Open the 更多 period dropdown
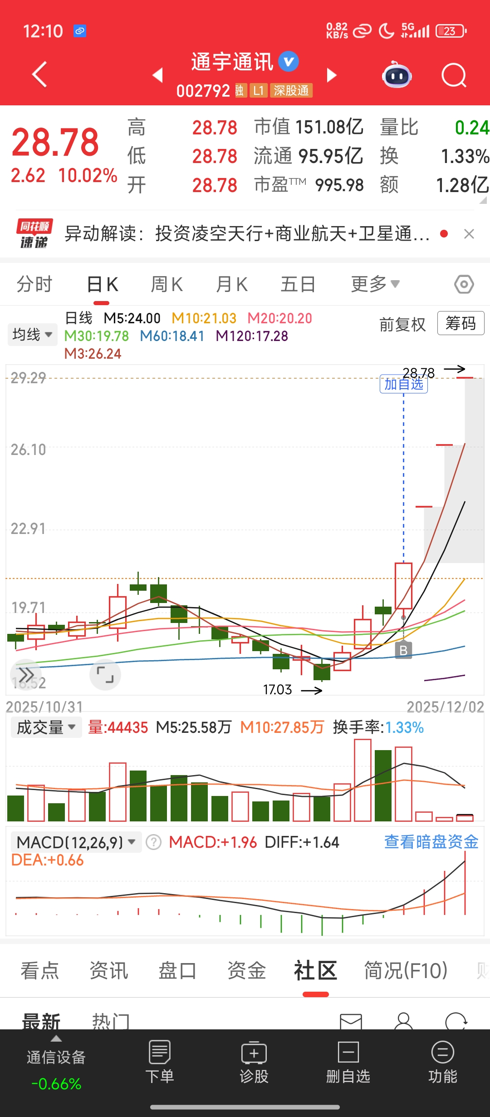 click(x=375, y=285)
